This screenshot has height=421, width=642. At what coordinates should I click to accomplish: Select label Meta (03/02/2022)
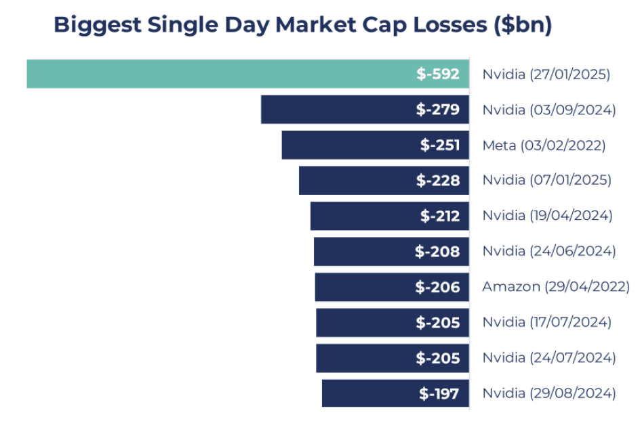click(x=544, y=146)
